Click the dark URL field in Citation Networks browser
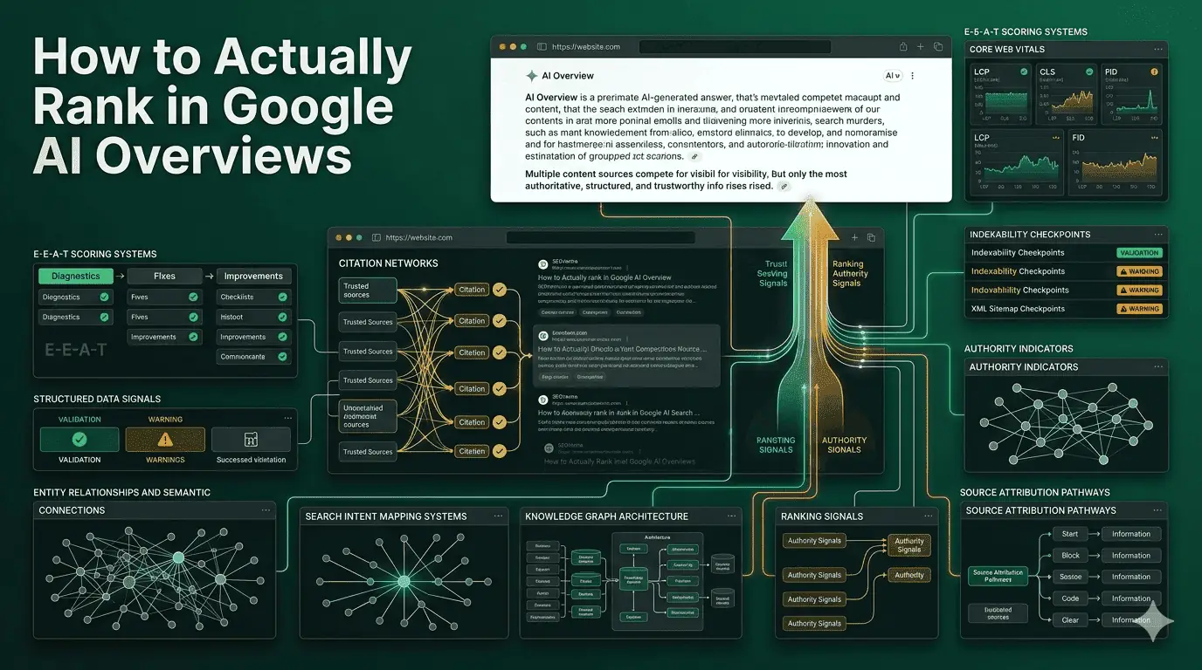The height and width of the screenshot is (670, 1202). coord(600,237)
